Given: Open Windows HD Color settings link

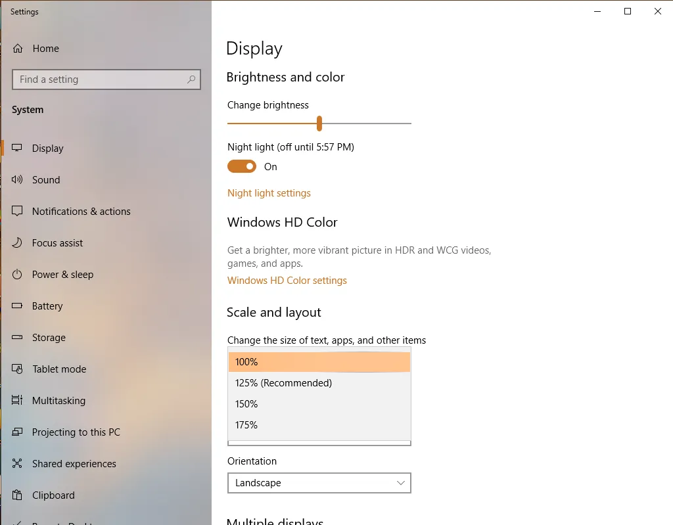Looking at the screenshot, I should coord(287,281).
